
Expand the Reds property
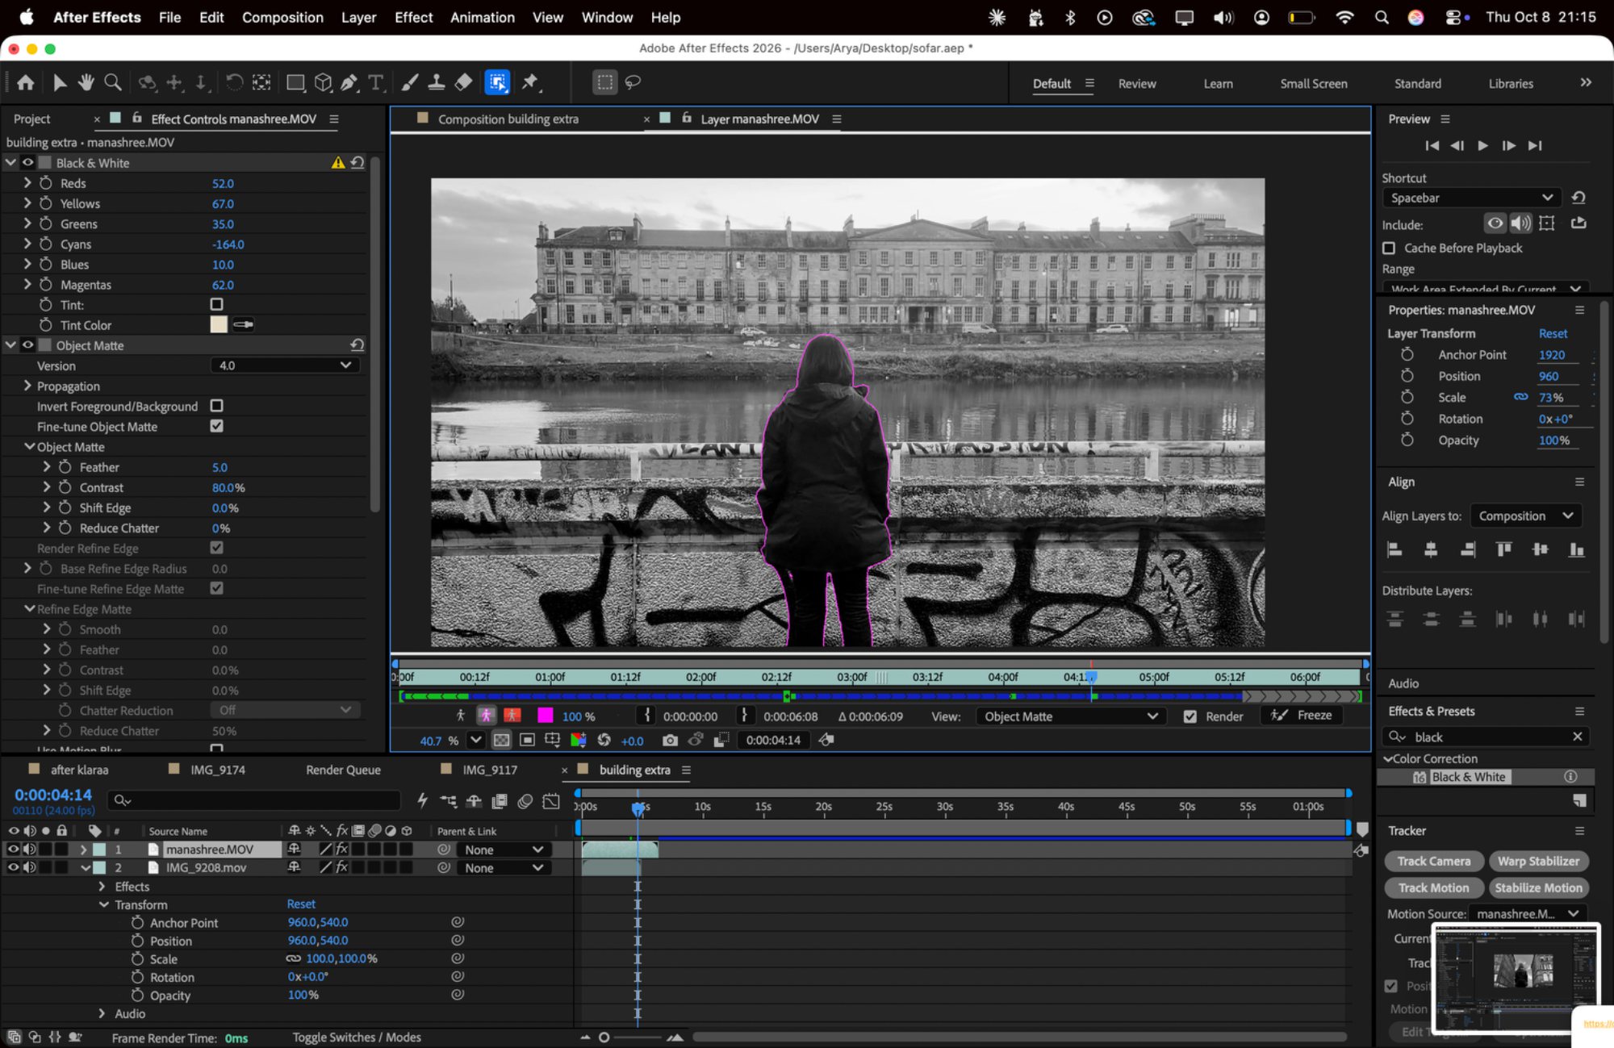(27, 183)
